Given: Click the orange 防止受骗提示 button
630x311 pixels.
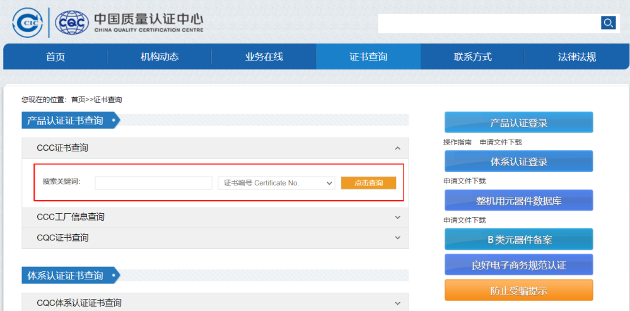Looking at the screenshot, I should pos(518,291).
